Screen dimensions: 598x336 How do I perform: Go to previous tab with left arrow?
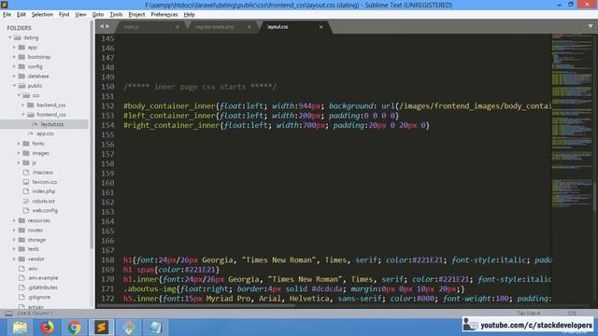[x=102, y=26]
